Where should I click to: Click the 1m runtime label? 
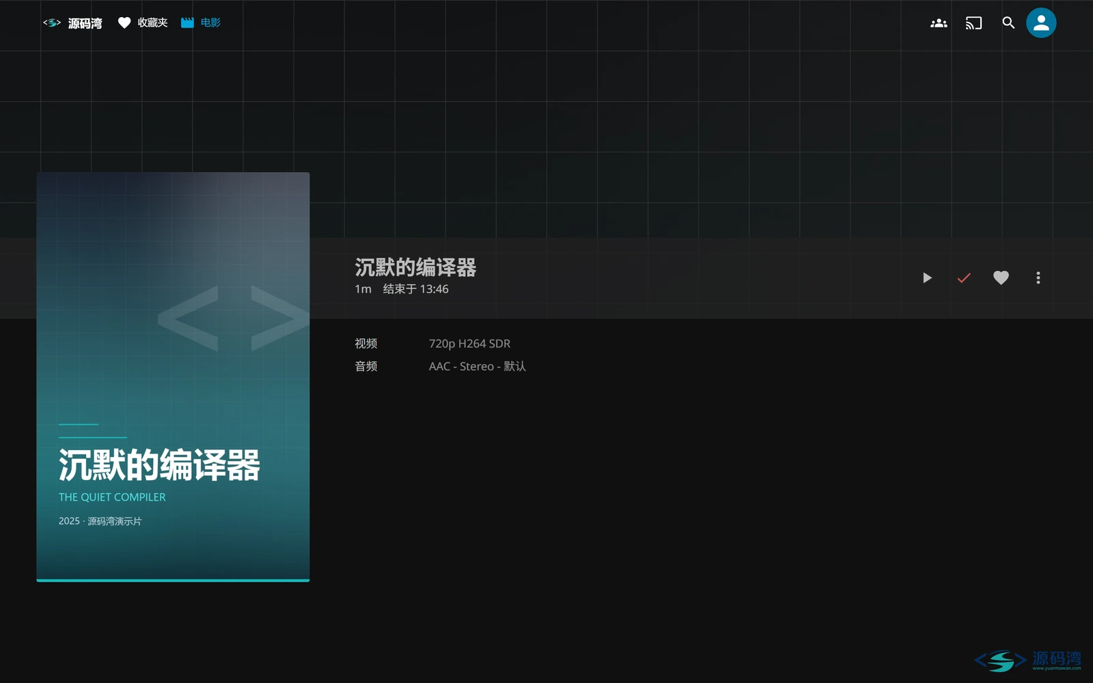point(363,289)
